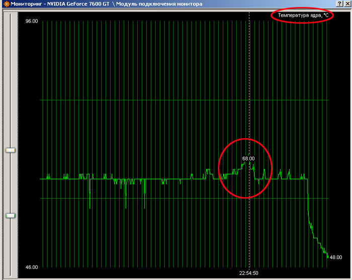352x280 pixels.
Task: Click the upper handle of the vertical slider
Action: 10,150
